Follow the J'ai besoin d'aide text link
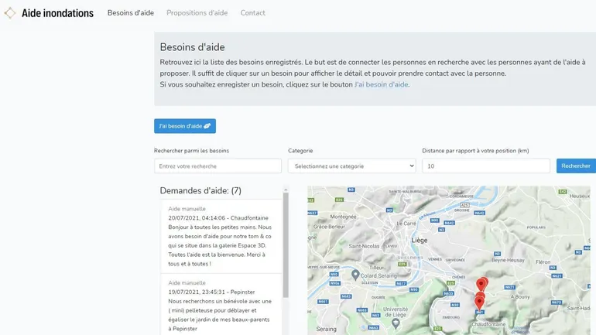Image resolution: width=596 pixels, height=335 pixels. point(381,84)
